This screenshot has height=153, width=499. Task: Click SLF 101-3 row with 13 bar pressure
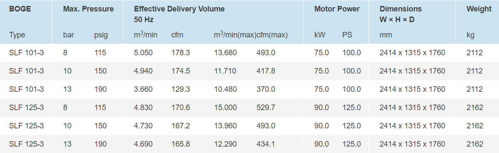pyautogui.click(x=249, y=90)
